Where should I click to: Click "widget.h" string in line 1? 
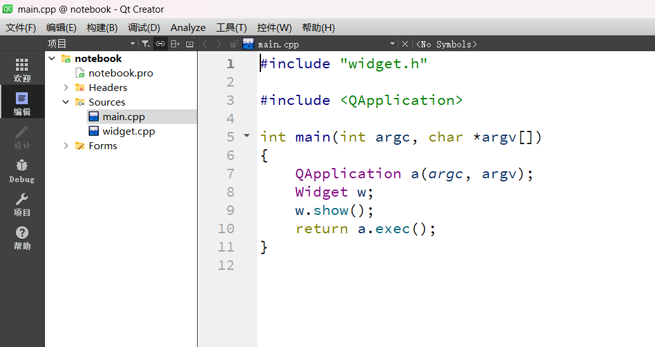click(x=383, y=64)
